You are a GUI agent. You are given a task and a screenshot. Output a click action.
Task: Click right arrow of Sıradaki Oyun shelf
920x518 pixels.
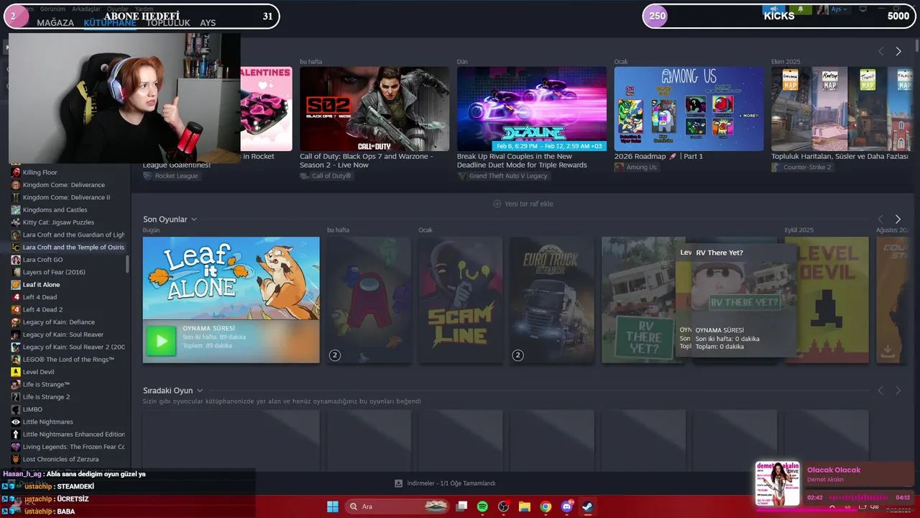pos(898,391)
